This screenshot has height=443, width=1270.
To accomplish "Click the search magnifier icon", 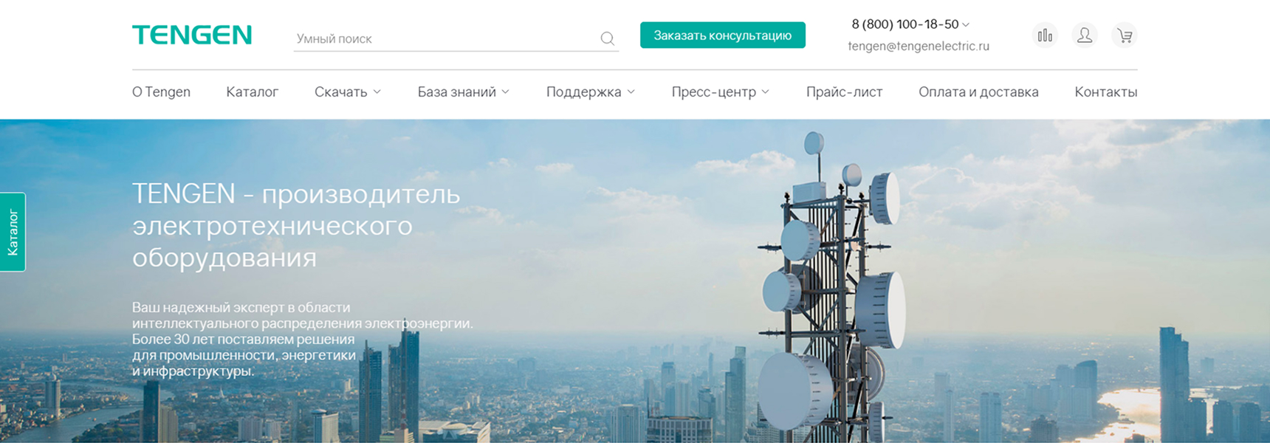I will click(x=607, y=38).
